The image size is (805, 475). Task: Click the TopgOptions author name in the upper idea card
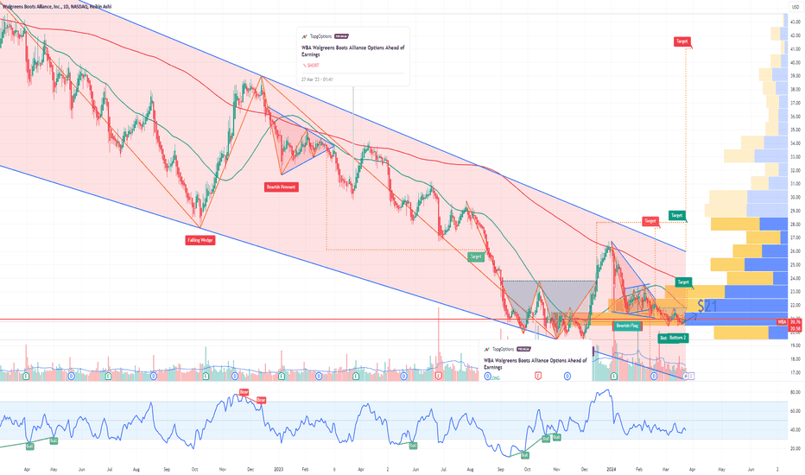tap(320, 36)
